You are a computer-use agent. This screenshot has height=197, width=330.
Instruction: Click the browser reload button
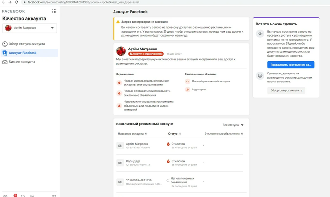(x=17, y=3)
